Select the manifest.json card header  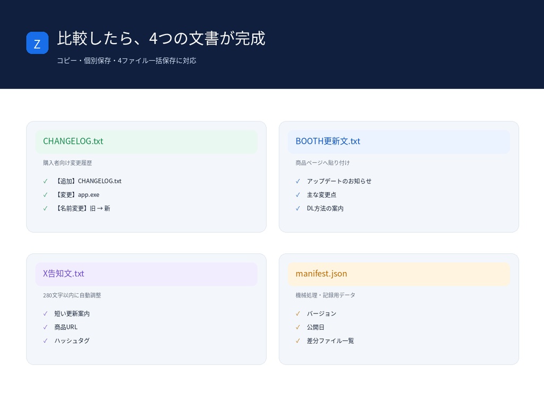pyautogui.click(x=399, y=274)
